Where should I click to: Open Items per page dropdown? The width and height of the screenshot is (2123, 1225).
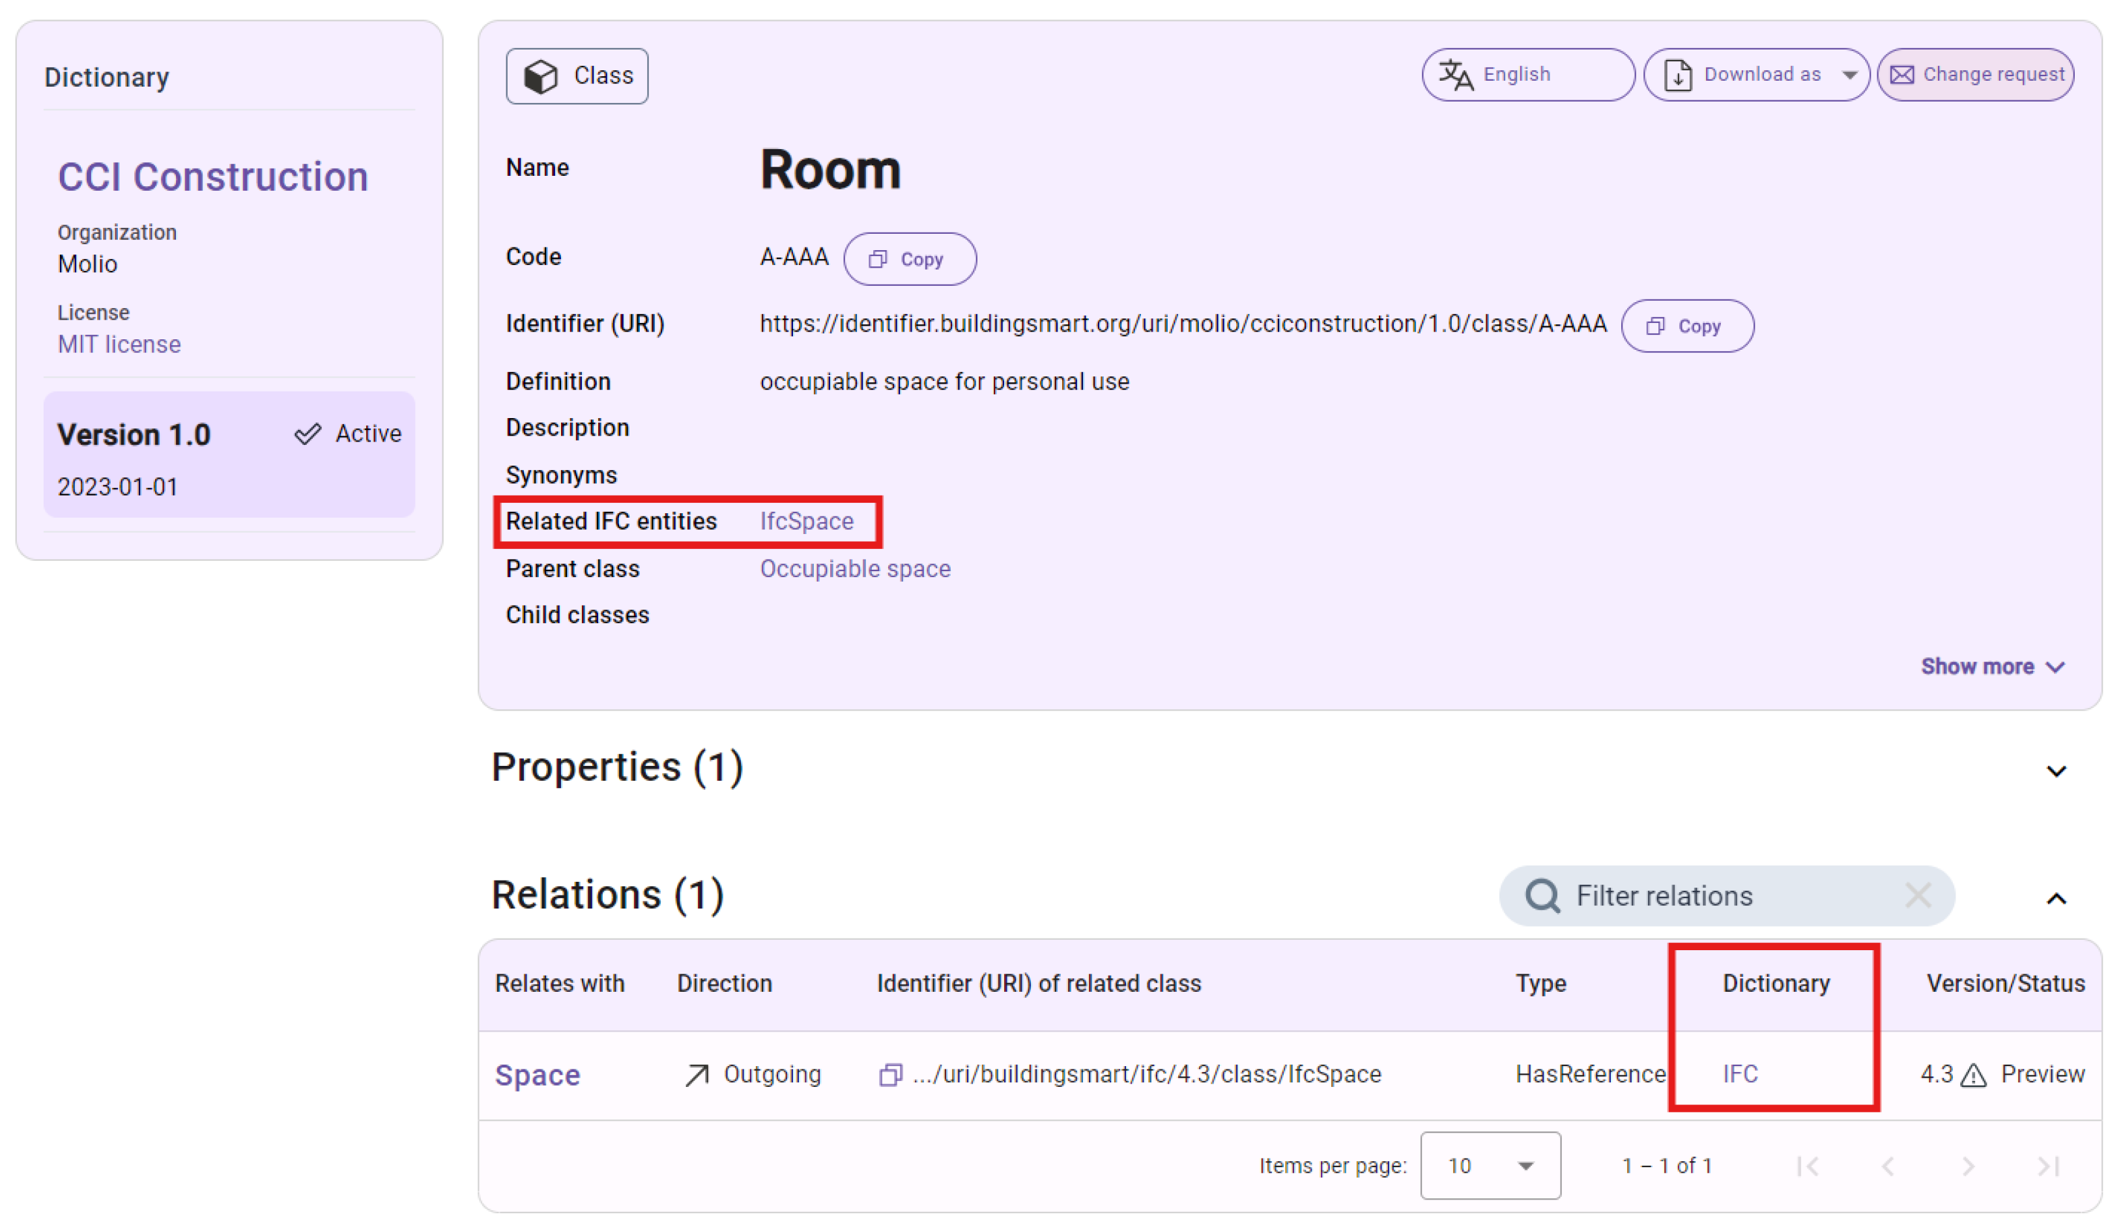(1490, 1166)
